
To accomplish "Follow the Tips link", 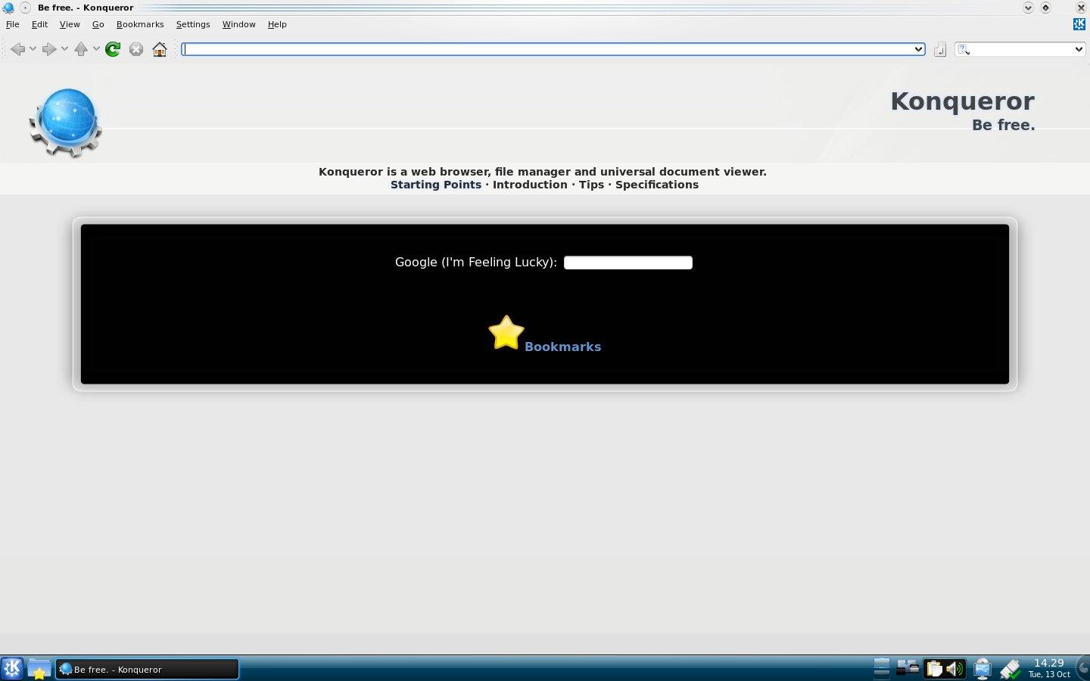I will (591, 185).
